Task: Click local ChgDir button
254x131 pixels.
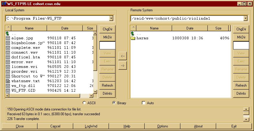Action: [x=107, y=29]
